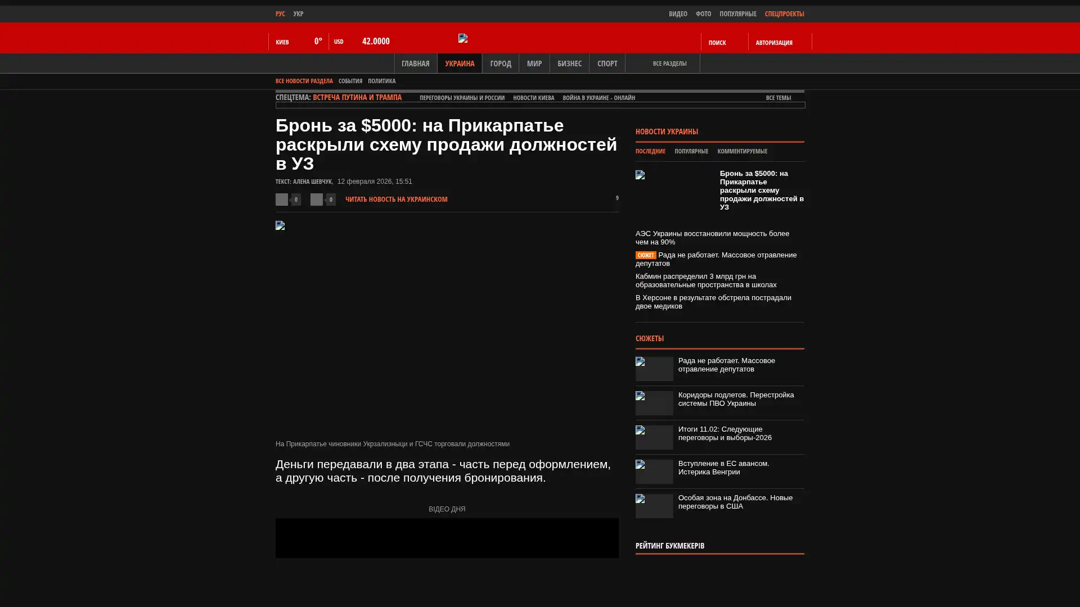This screenshot has height=607, width=1080.
Task: Expand the Все разделы menu
Action: pyautogui.click(x=669, y=64)
